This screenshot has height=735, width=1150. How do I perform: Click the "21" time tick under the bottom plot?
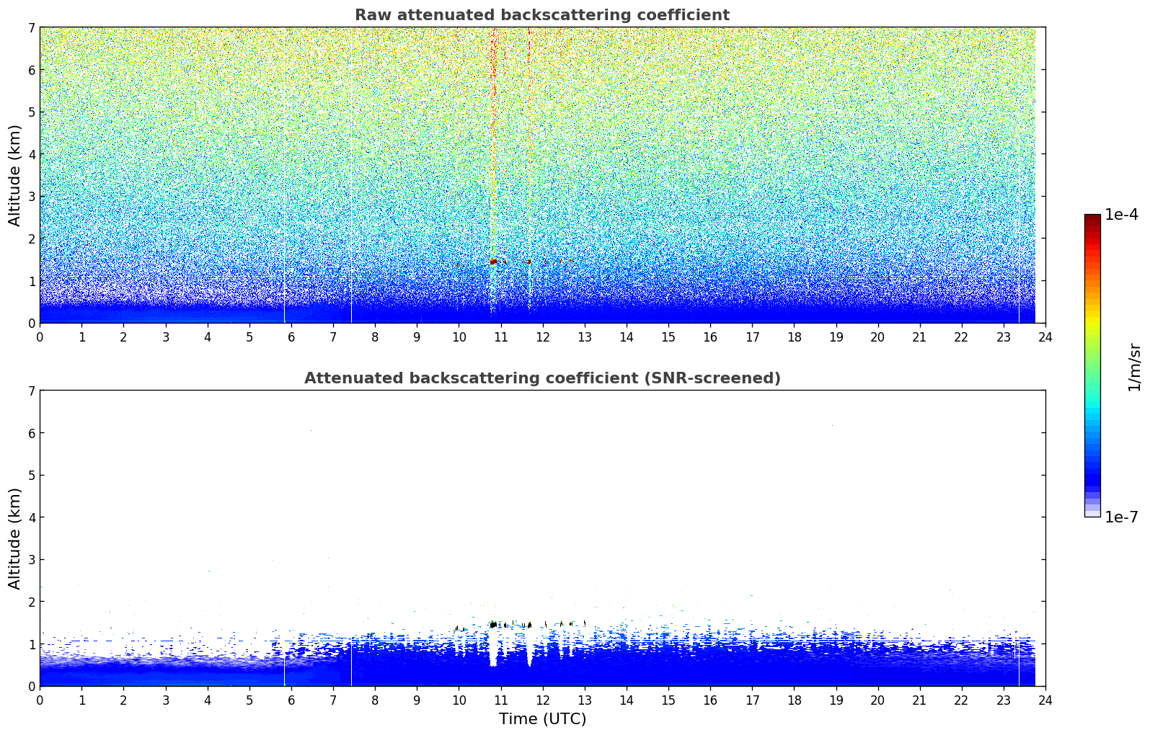(919, 700)
